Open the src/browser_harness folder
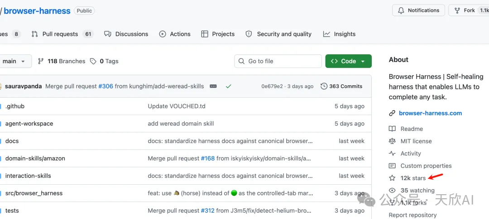Viewport: 489px width, 219px height. (x=34, y=193)
